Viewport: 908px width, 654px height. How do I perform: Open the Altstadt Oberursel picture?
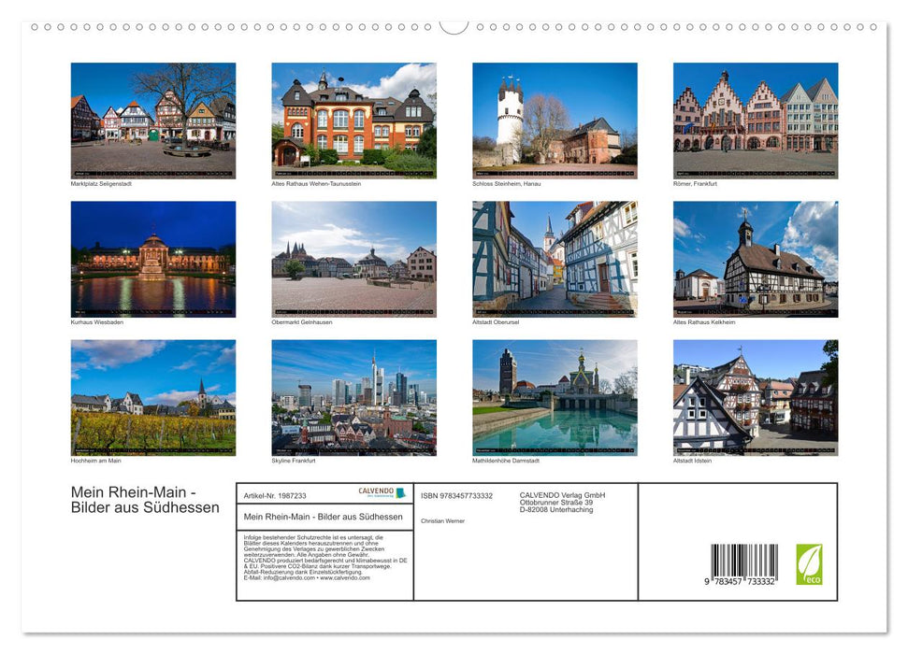[554, 259]
